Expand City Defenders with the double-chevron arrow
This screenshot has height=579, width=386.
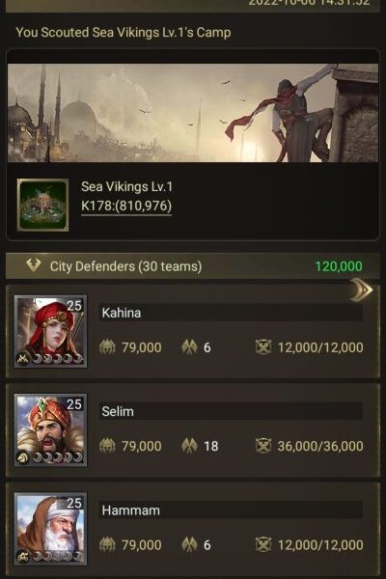coord(361,289)
